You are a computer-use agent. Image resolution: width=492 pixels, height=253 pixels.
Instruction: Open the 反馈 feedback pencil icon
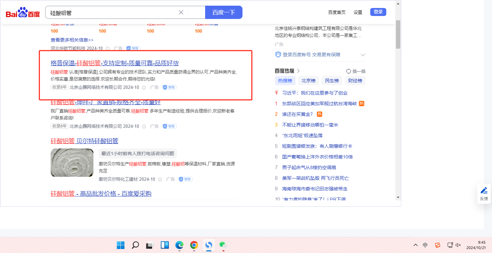point(484,191)
